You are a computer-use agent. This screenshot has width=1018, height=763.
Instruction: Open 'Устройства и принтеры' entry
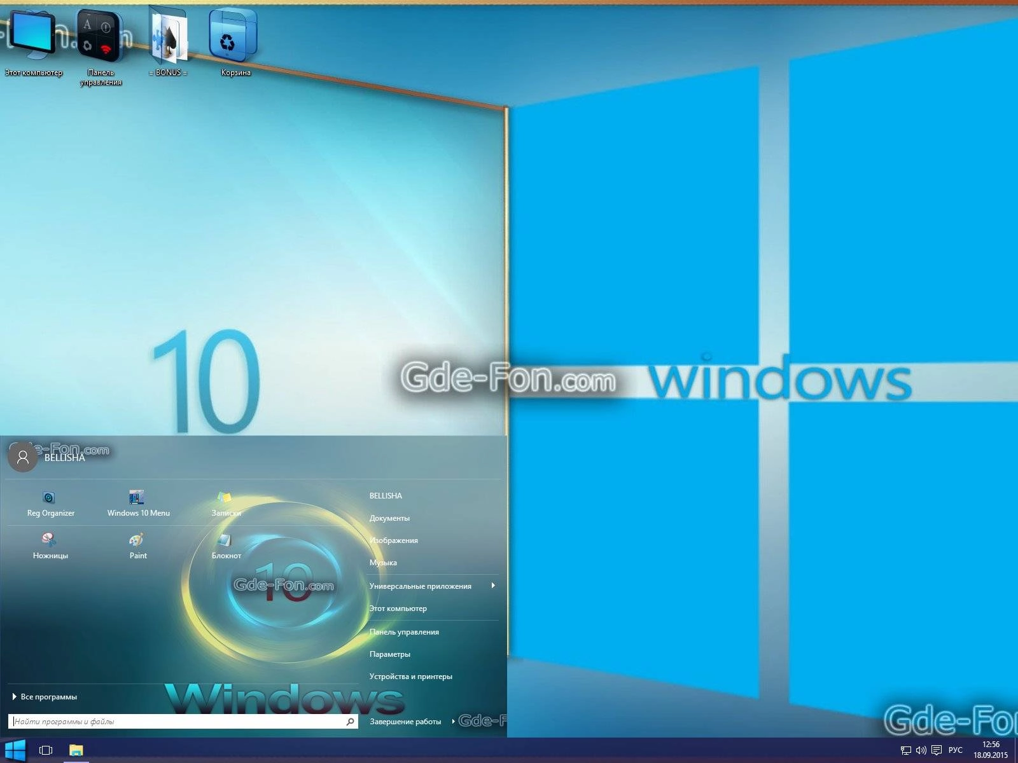coord(411,677)
